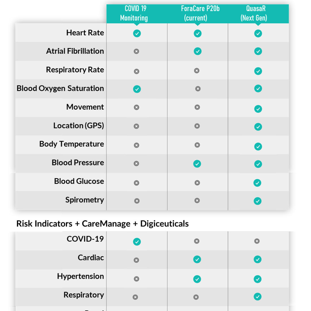The image size is (311, 311).
Task: Click COVID-19 risk checkmark under COVID 19 Monitoring
Action: [x=137, y=241]
